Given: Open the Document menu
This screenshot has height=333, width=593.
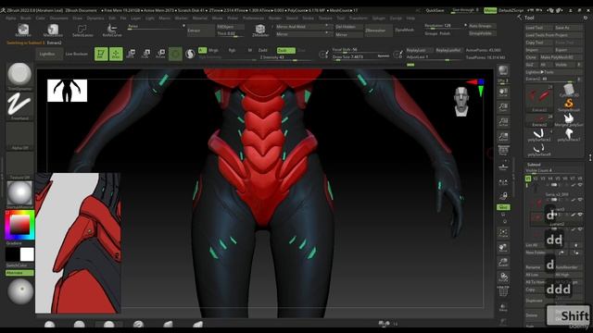Looking at the screenshot, I should 59,18.
